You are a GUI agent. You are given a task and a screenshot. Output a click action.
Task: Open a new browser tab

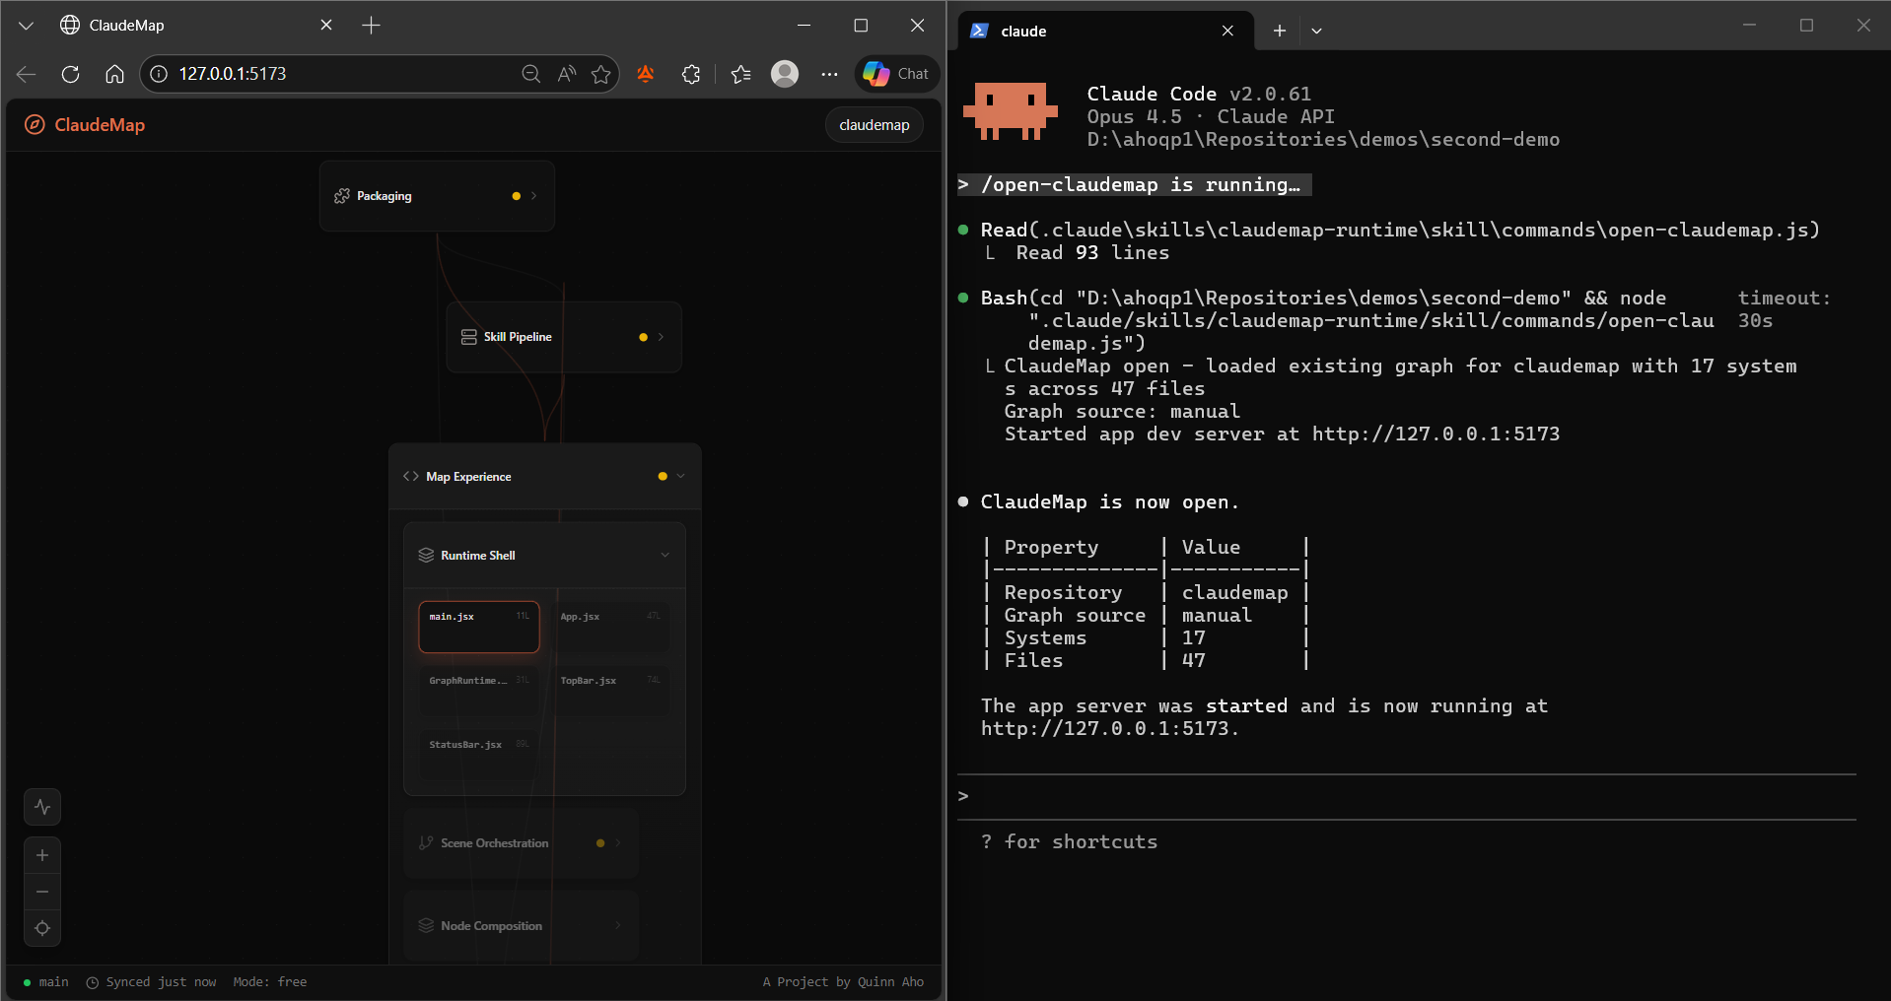coord(371,26)
